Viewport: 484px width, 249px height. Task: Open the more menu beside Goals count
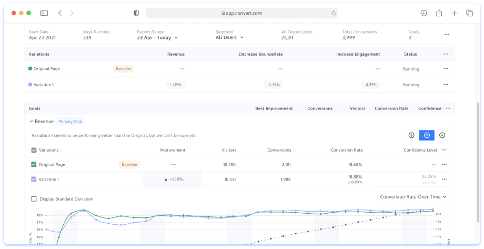447,35
